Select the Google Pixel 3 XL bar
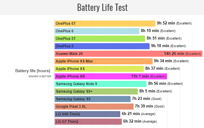 [94, 106]
